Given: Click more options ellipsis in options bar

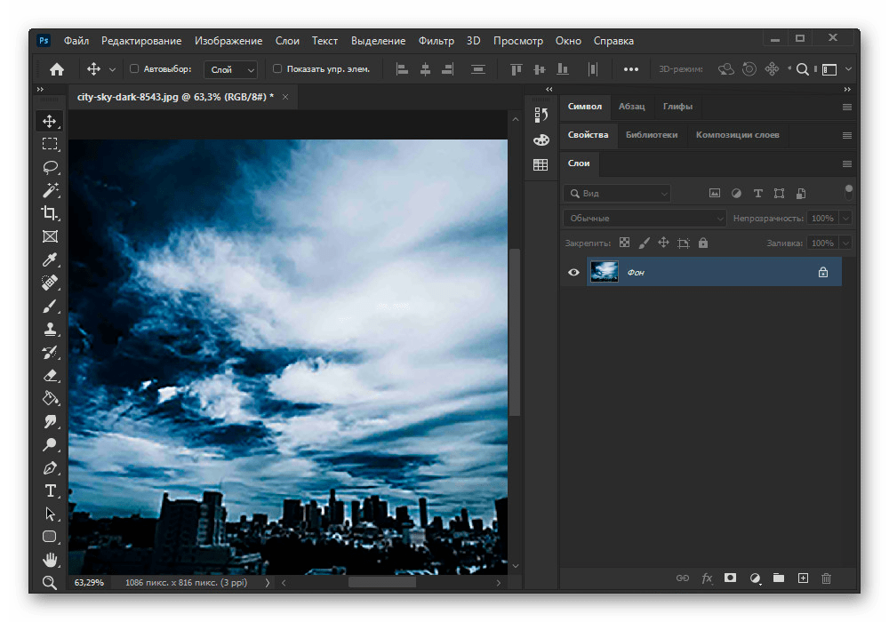Looking at the screenshot, I should point(630,69).
